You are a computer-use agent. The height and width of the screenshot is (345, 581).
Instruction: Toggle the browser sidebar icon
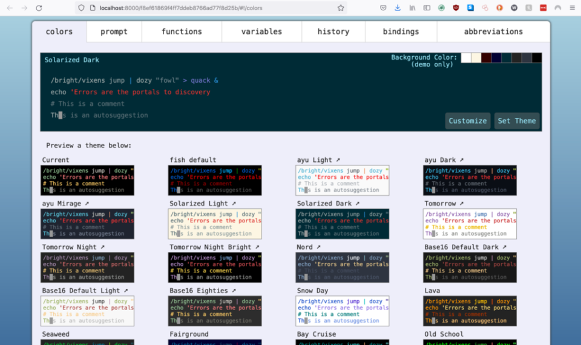(427, 8)
